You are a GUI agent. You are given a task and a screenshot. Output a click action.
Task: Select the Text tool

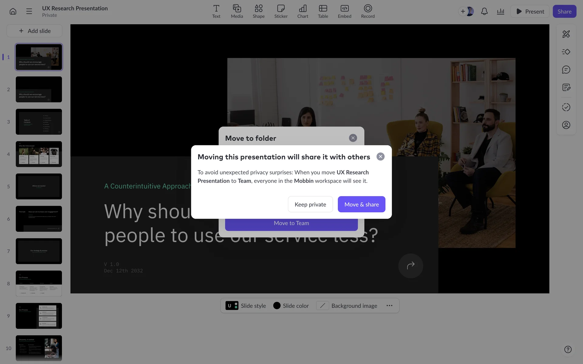(216, 12)
